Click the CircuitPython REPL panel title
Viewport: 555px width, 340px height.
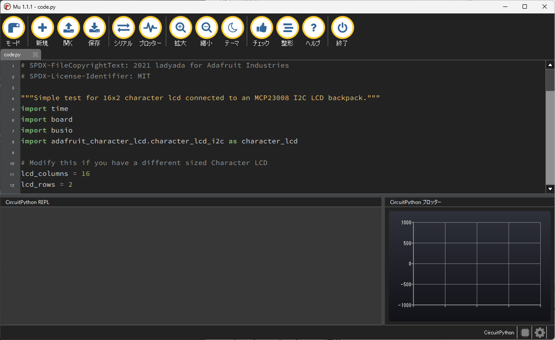pyautogui.click(x=27, y=202)
